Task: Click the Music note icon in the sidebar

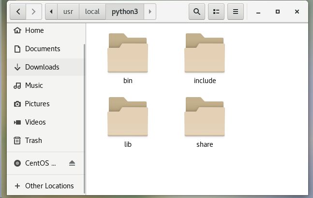Action: 17,85
